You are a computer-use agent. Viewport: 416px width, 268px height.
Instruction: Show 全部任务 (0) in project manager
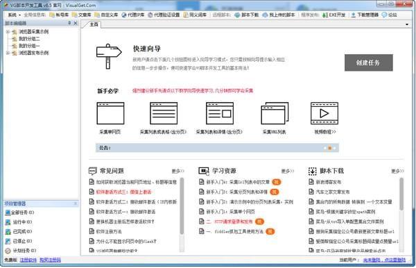(19, 212)
